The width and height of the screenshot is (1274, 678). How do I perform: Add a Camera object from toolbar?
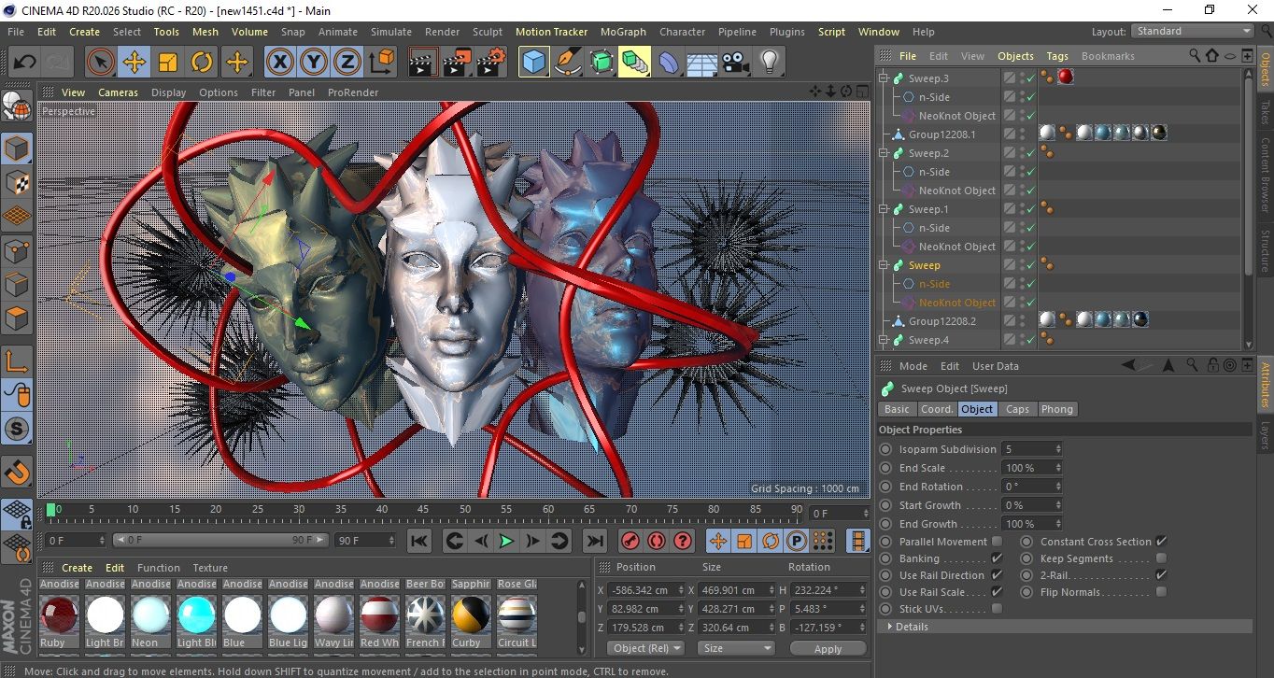point(735,63)
